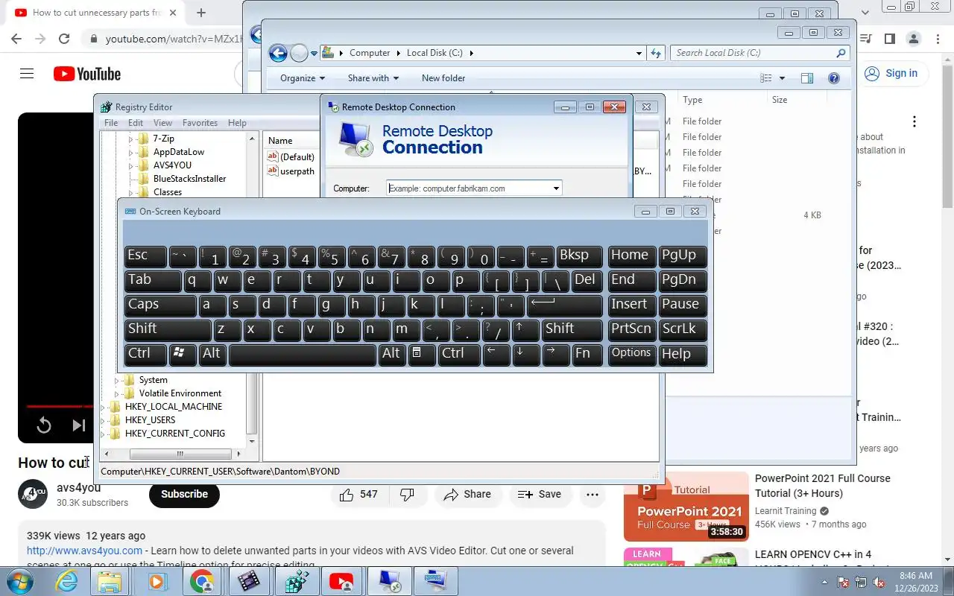Open Help menu in Registry Editor

pos(237,123)
